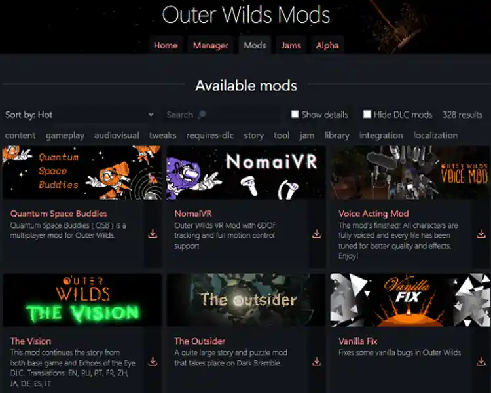Click the NomaiVR banner thumbnail
Viewport: 491px width, 393px height.
[x=245, y=172]
